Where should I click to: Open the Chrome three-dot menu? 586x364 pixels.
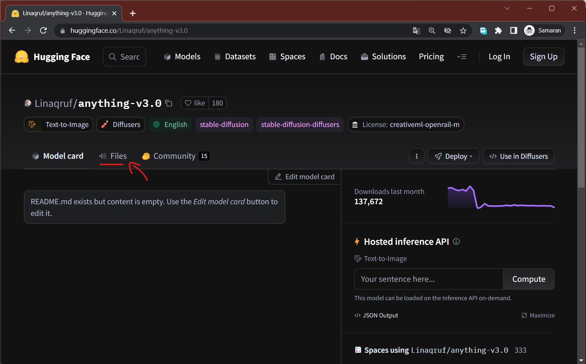point(575,31)
